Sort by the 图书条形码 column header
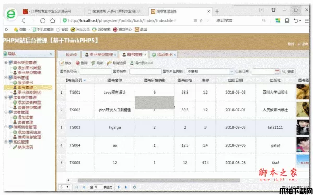The height and width of the screenshot is (195, 313). pos(76,80)
